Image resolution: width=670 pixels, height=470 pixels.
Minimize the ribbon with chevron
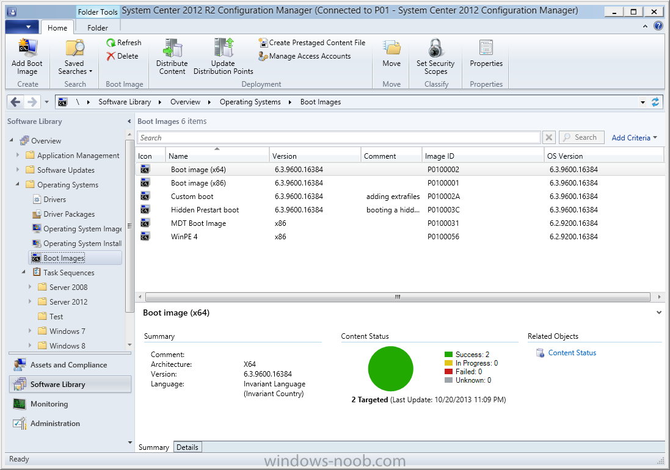point(645,26)
